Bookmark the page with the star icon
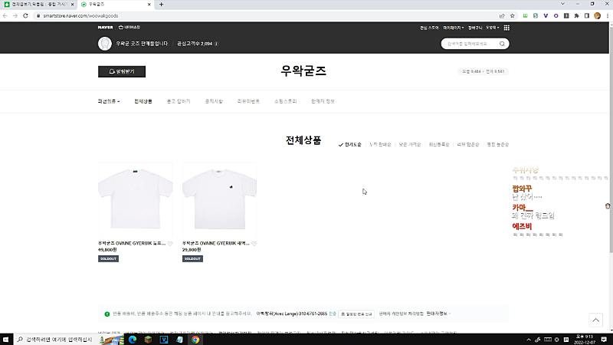613x345 pixels. pos(513,15)
